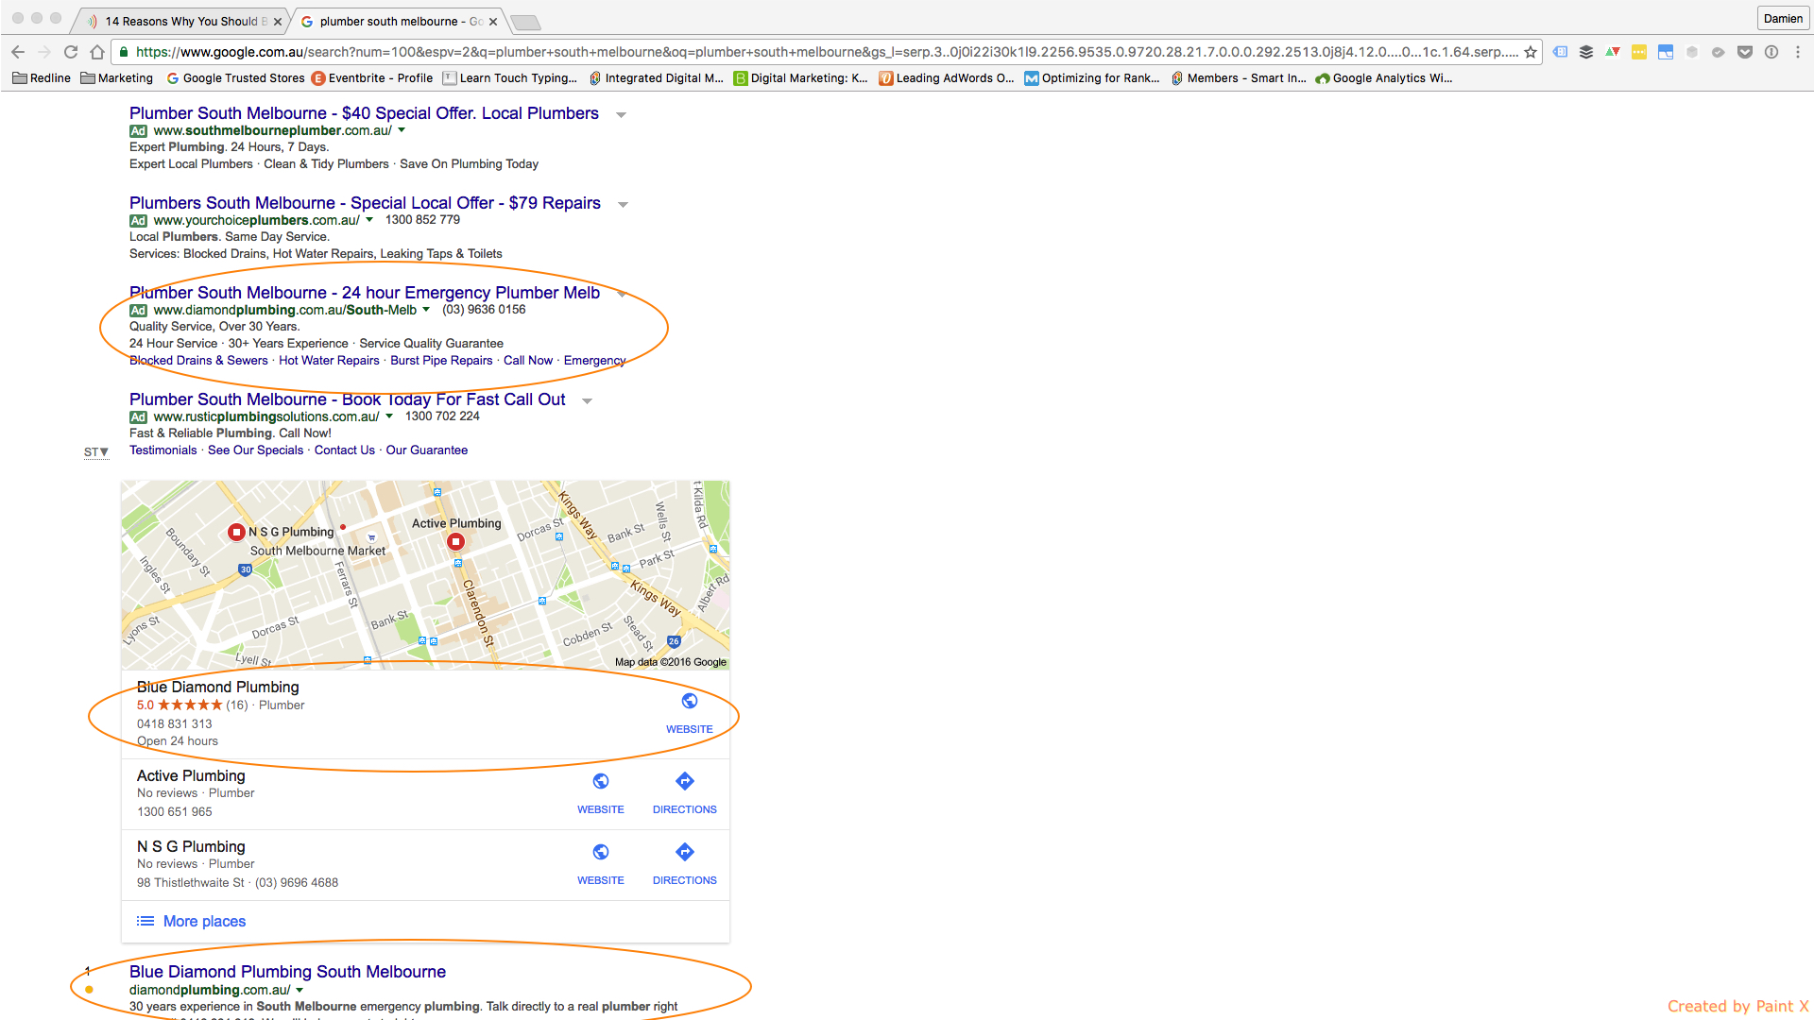Click the browser forward arrow

click(x=44, y=52)
